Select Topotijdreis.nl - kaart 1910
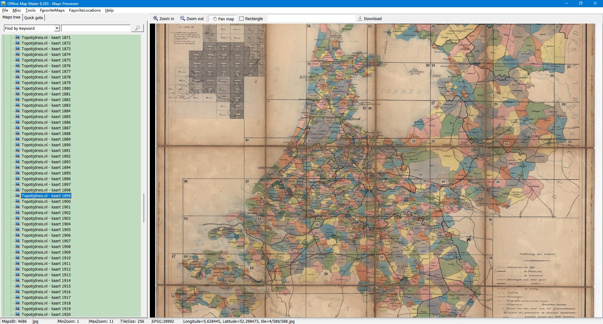Screen dimensions: 603x324 tap(46, 258)
